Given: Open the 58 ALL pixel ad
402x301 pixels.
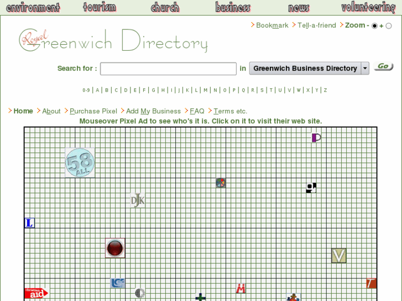Looking at the screenshot, I should [80, 162].
